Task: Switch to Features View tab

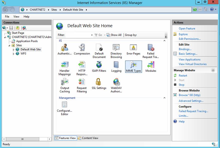Action: (x=66, y=138)
